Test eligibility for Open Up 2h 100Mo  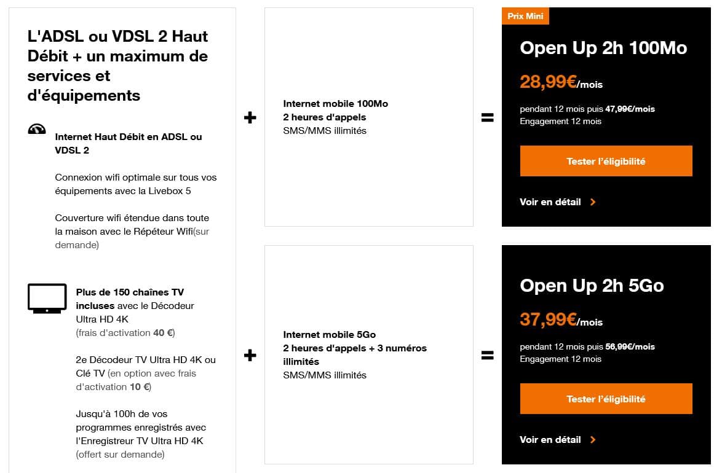click(x=606, y=162)
